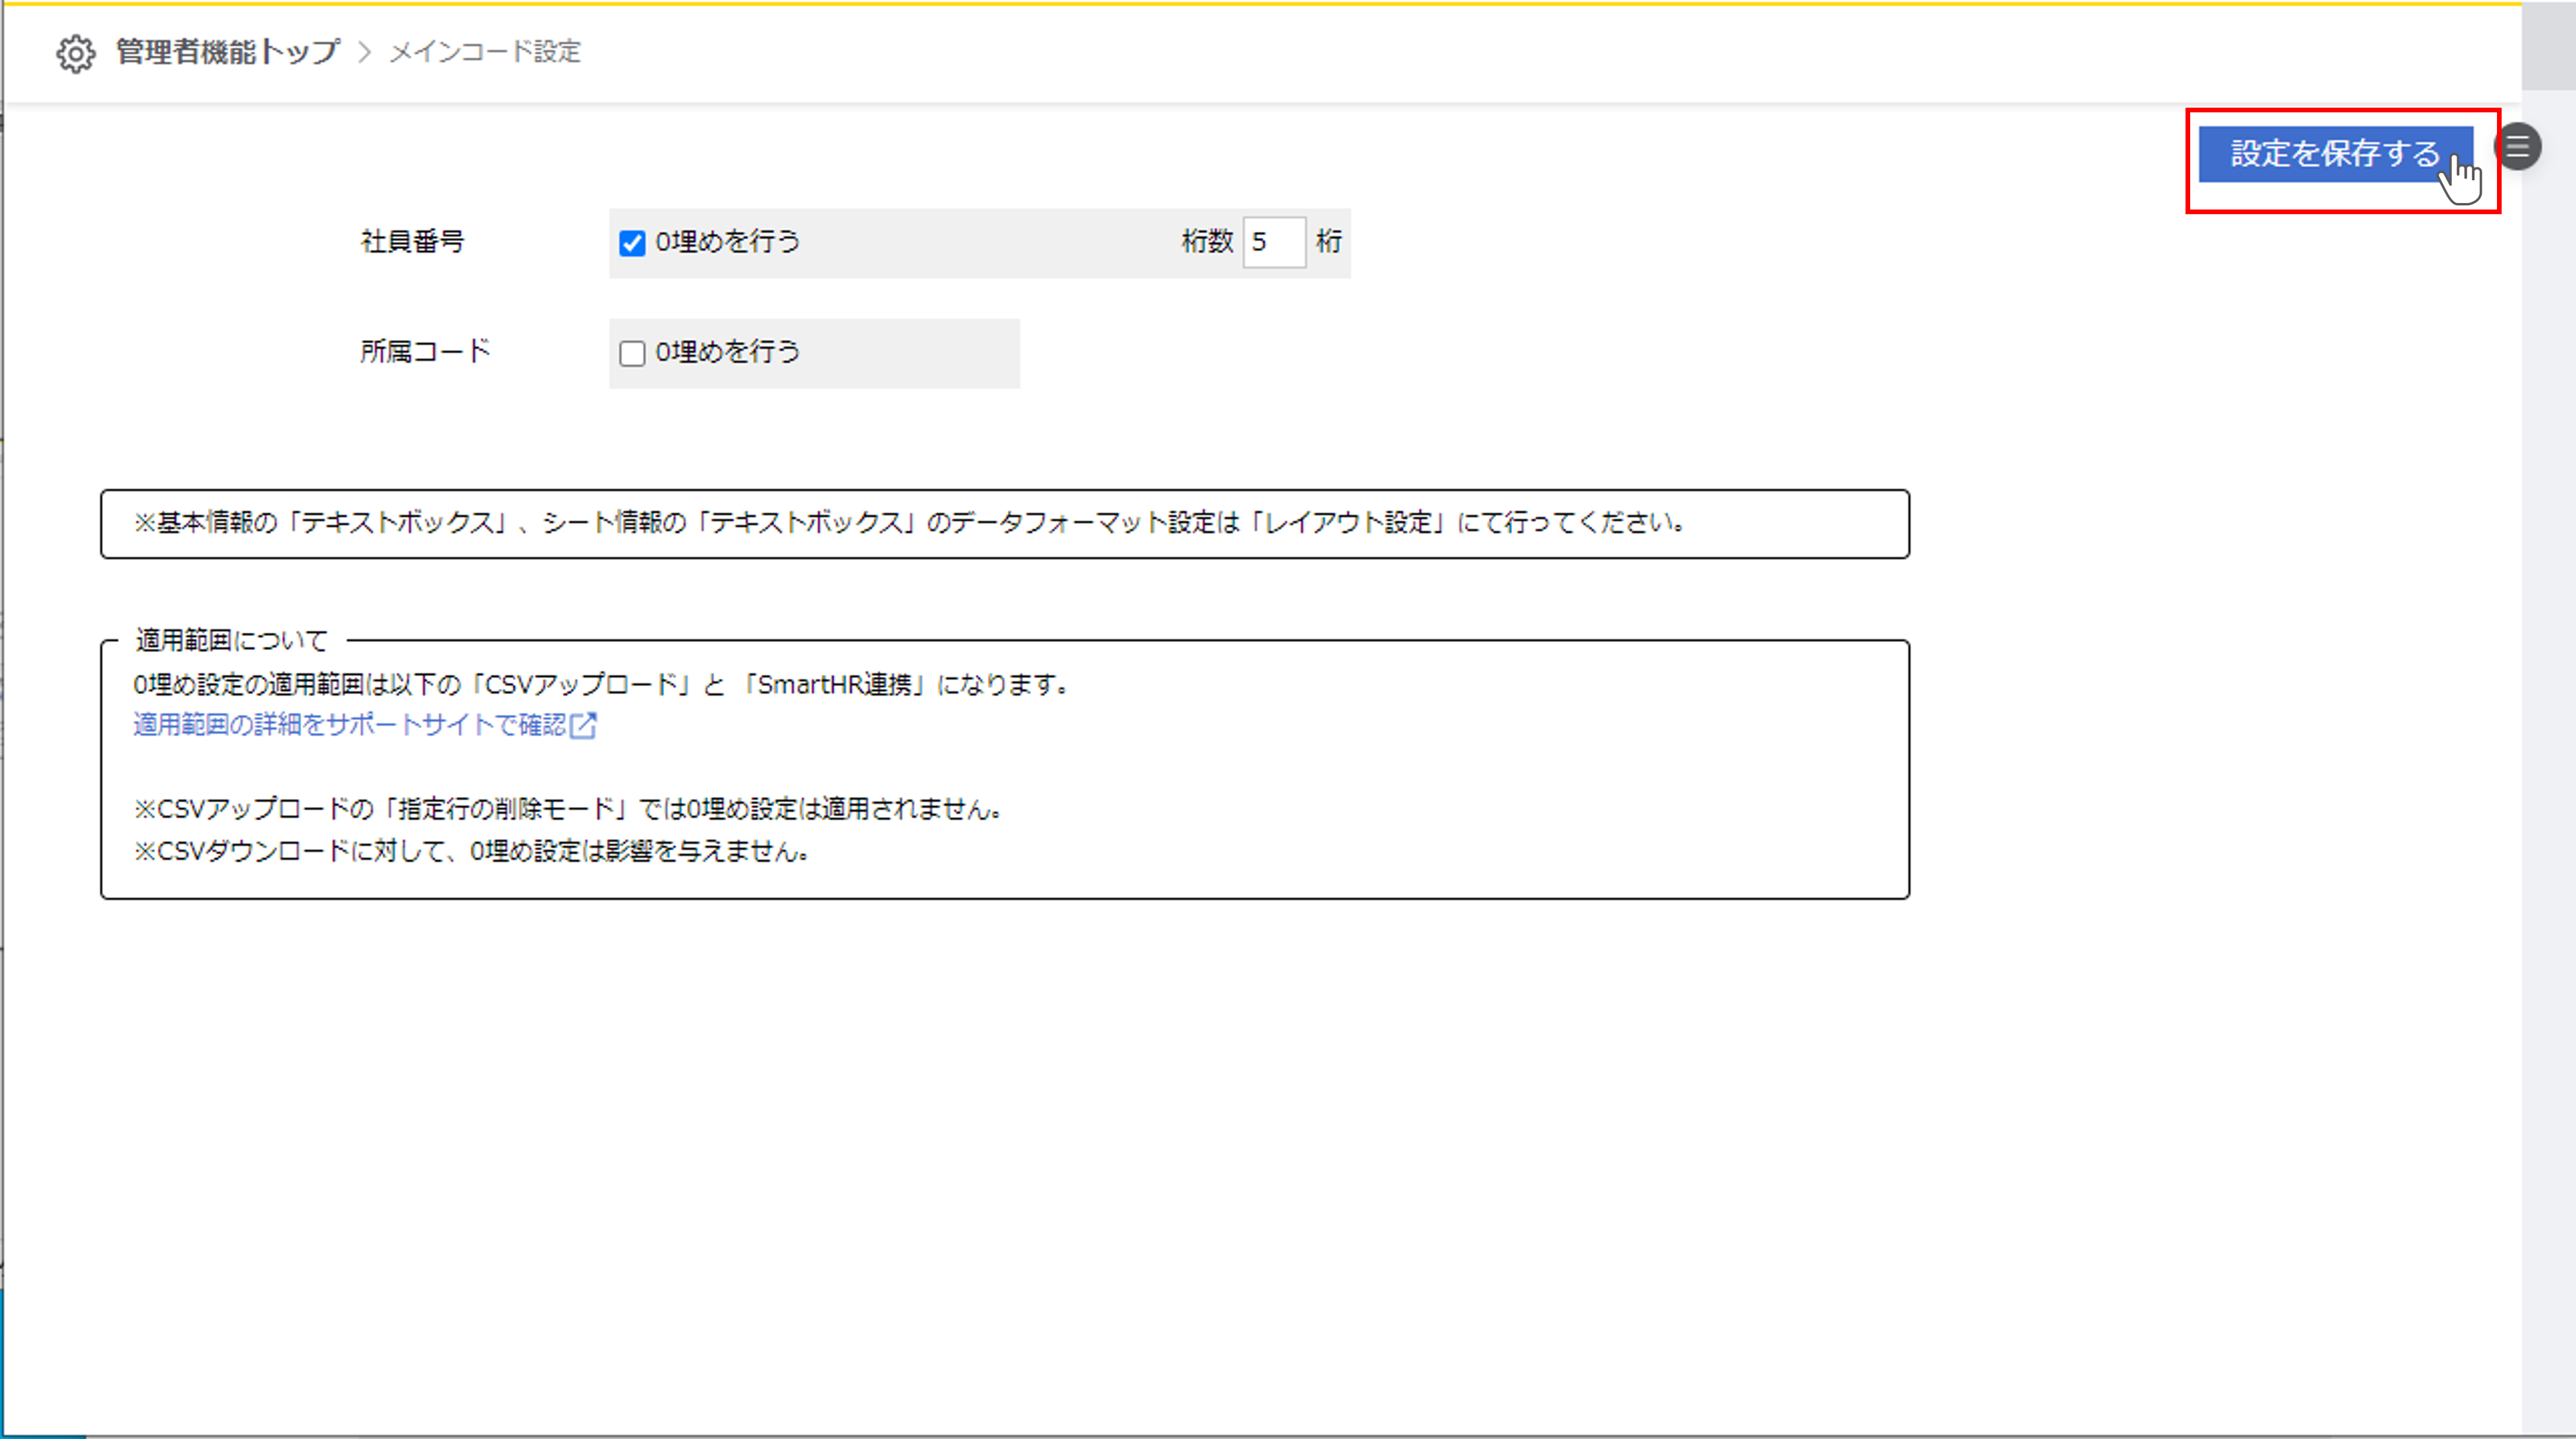2576x1439 pixels.
Task: Uncheck 社員番号 0埋めを行う checkbox
Action: [632, 243]
